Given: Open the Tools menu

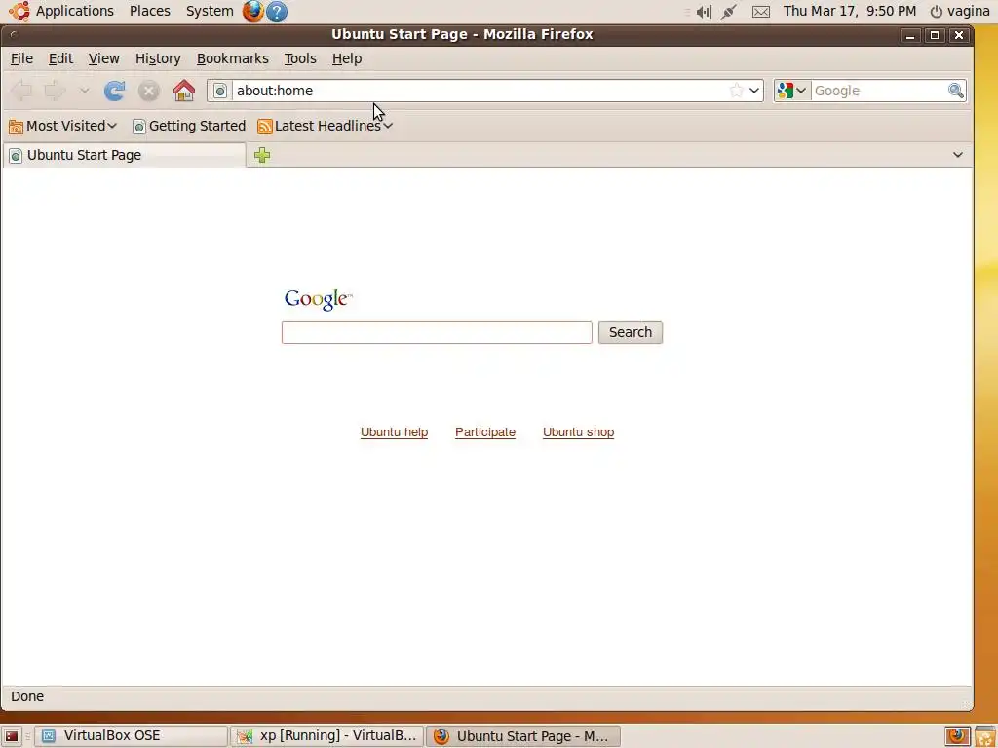Looking at the screenshot, I should coord(300,58).
